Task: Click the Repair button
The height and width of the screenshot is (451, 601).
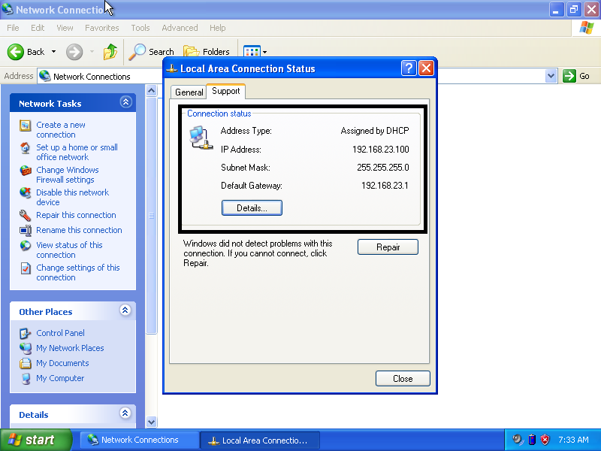Action: 388,247
